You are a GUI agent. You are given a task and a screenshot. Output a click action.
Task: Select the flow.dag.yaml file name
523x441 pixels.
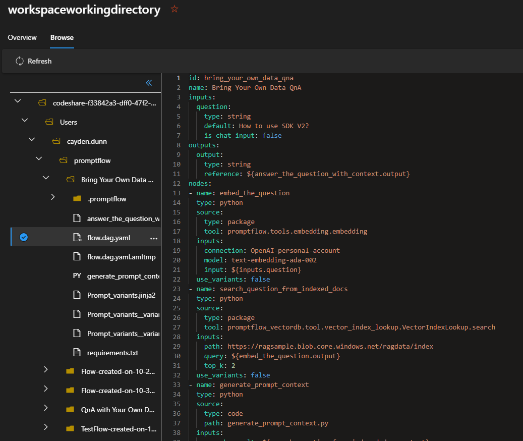click(109, 238)
